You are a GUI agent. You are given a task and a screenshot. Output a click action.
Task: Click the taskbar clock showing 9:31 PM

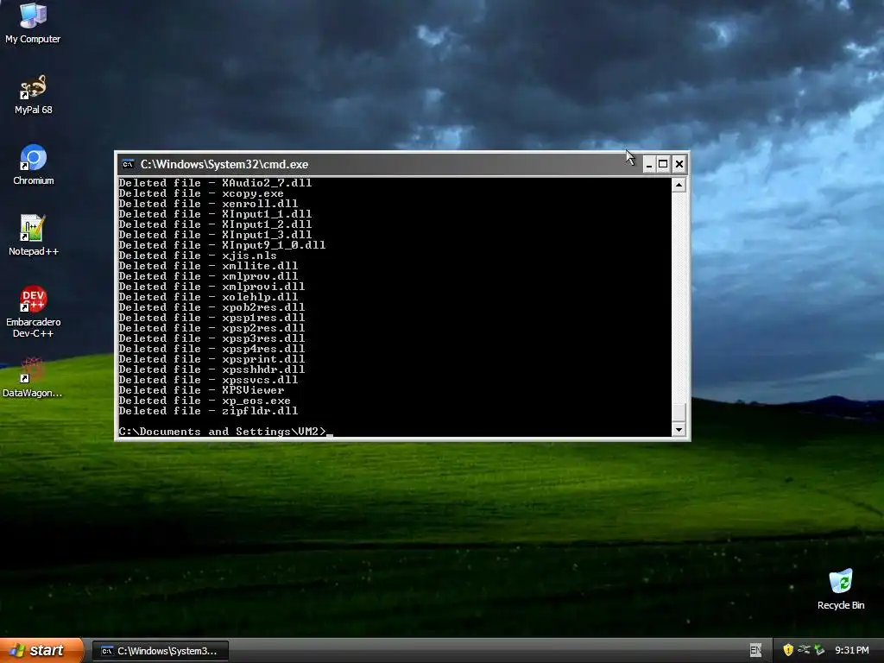pyautogui.click(x=851, y=650)
